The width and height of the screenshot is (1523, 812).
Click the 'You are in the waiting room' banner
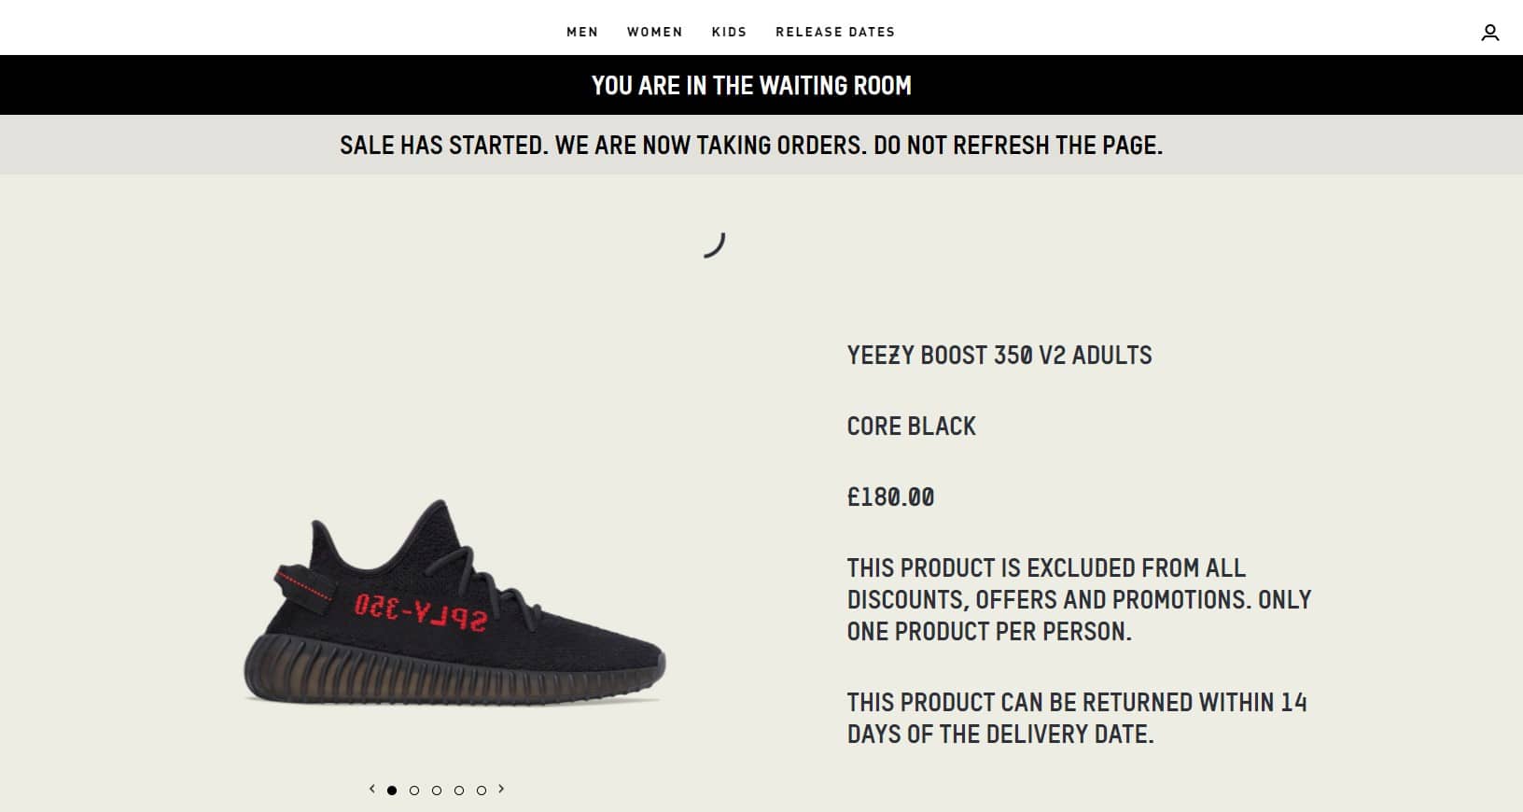(x=751, y=85)
